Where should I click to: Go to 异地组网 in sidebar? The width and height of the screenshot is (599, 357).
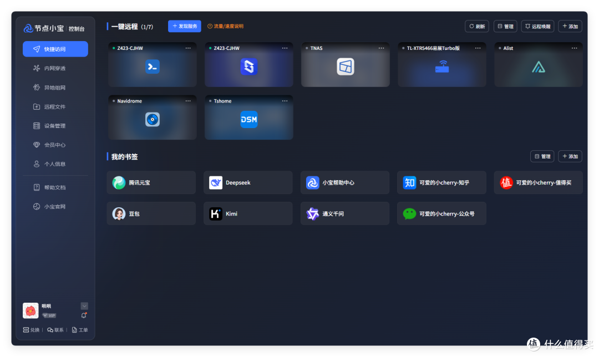tap(55, 88)
